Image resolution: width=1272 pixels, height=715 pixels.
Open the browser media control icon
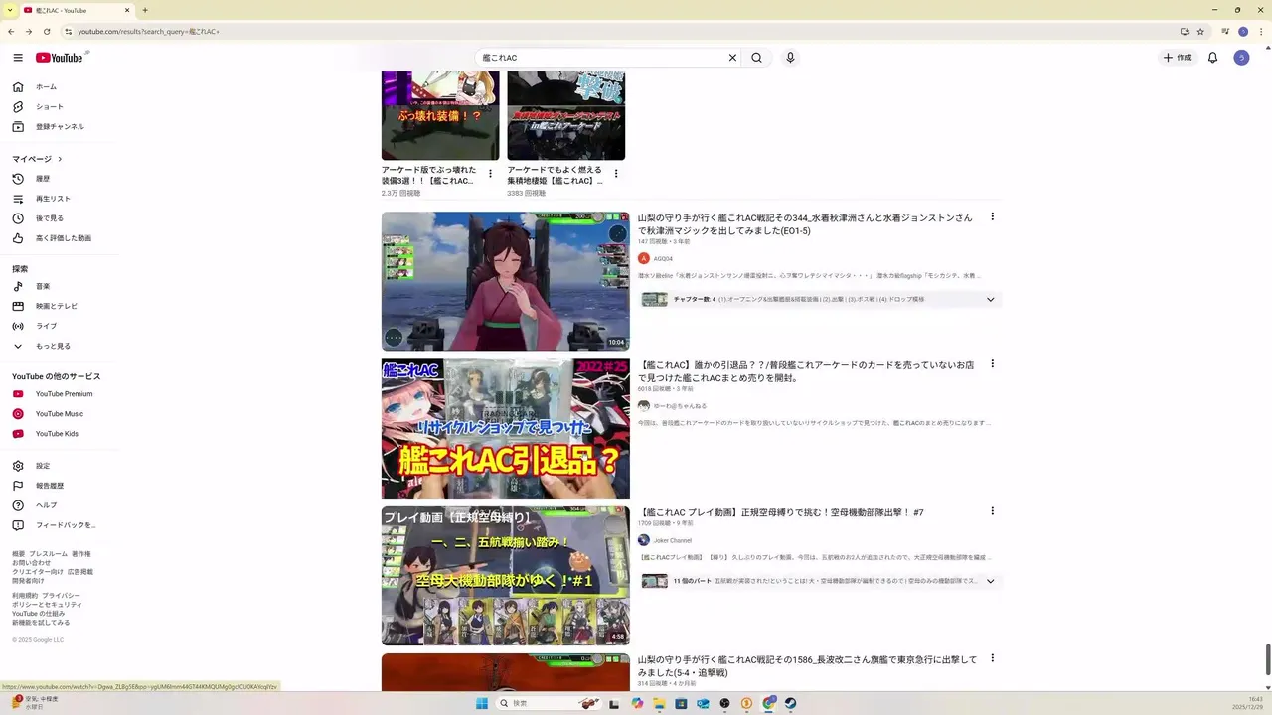tap(1225, 31)
